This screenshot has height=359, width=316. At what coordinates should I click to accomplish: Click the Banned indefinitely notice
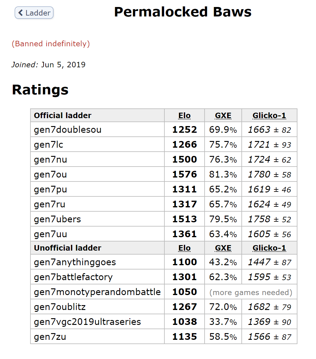[51, 44]
